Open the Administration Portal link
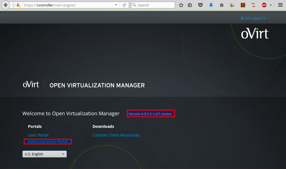 pyautogui.click(x=48, y=142)
